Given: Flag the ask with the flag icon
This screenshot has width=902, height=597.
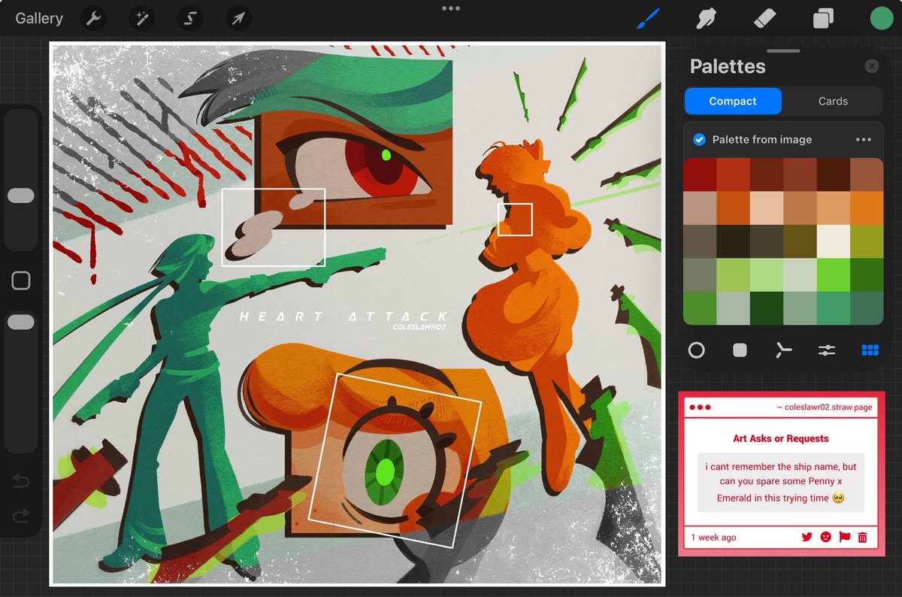Looking at the screenshot, I should (844, 537).
